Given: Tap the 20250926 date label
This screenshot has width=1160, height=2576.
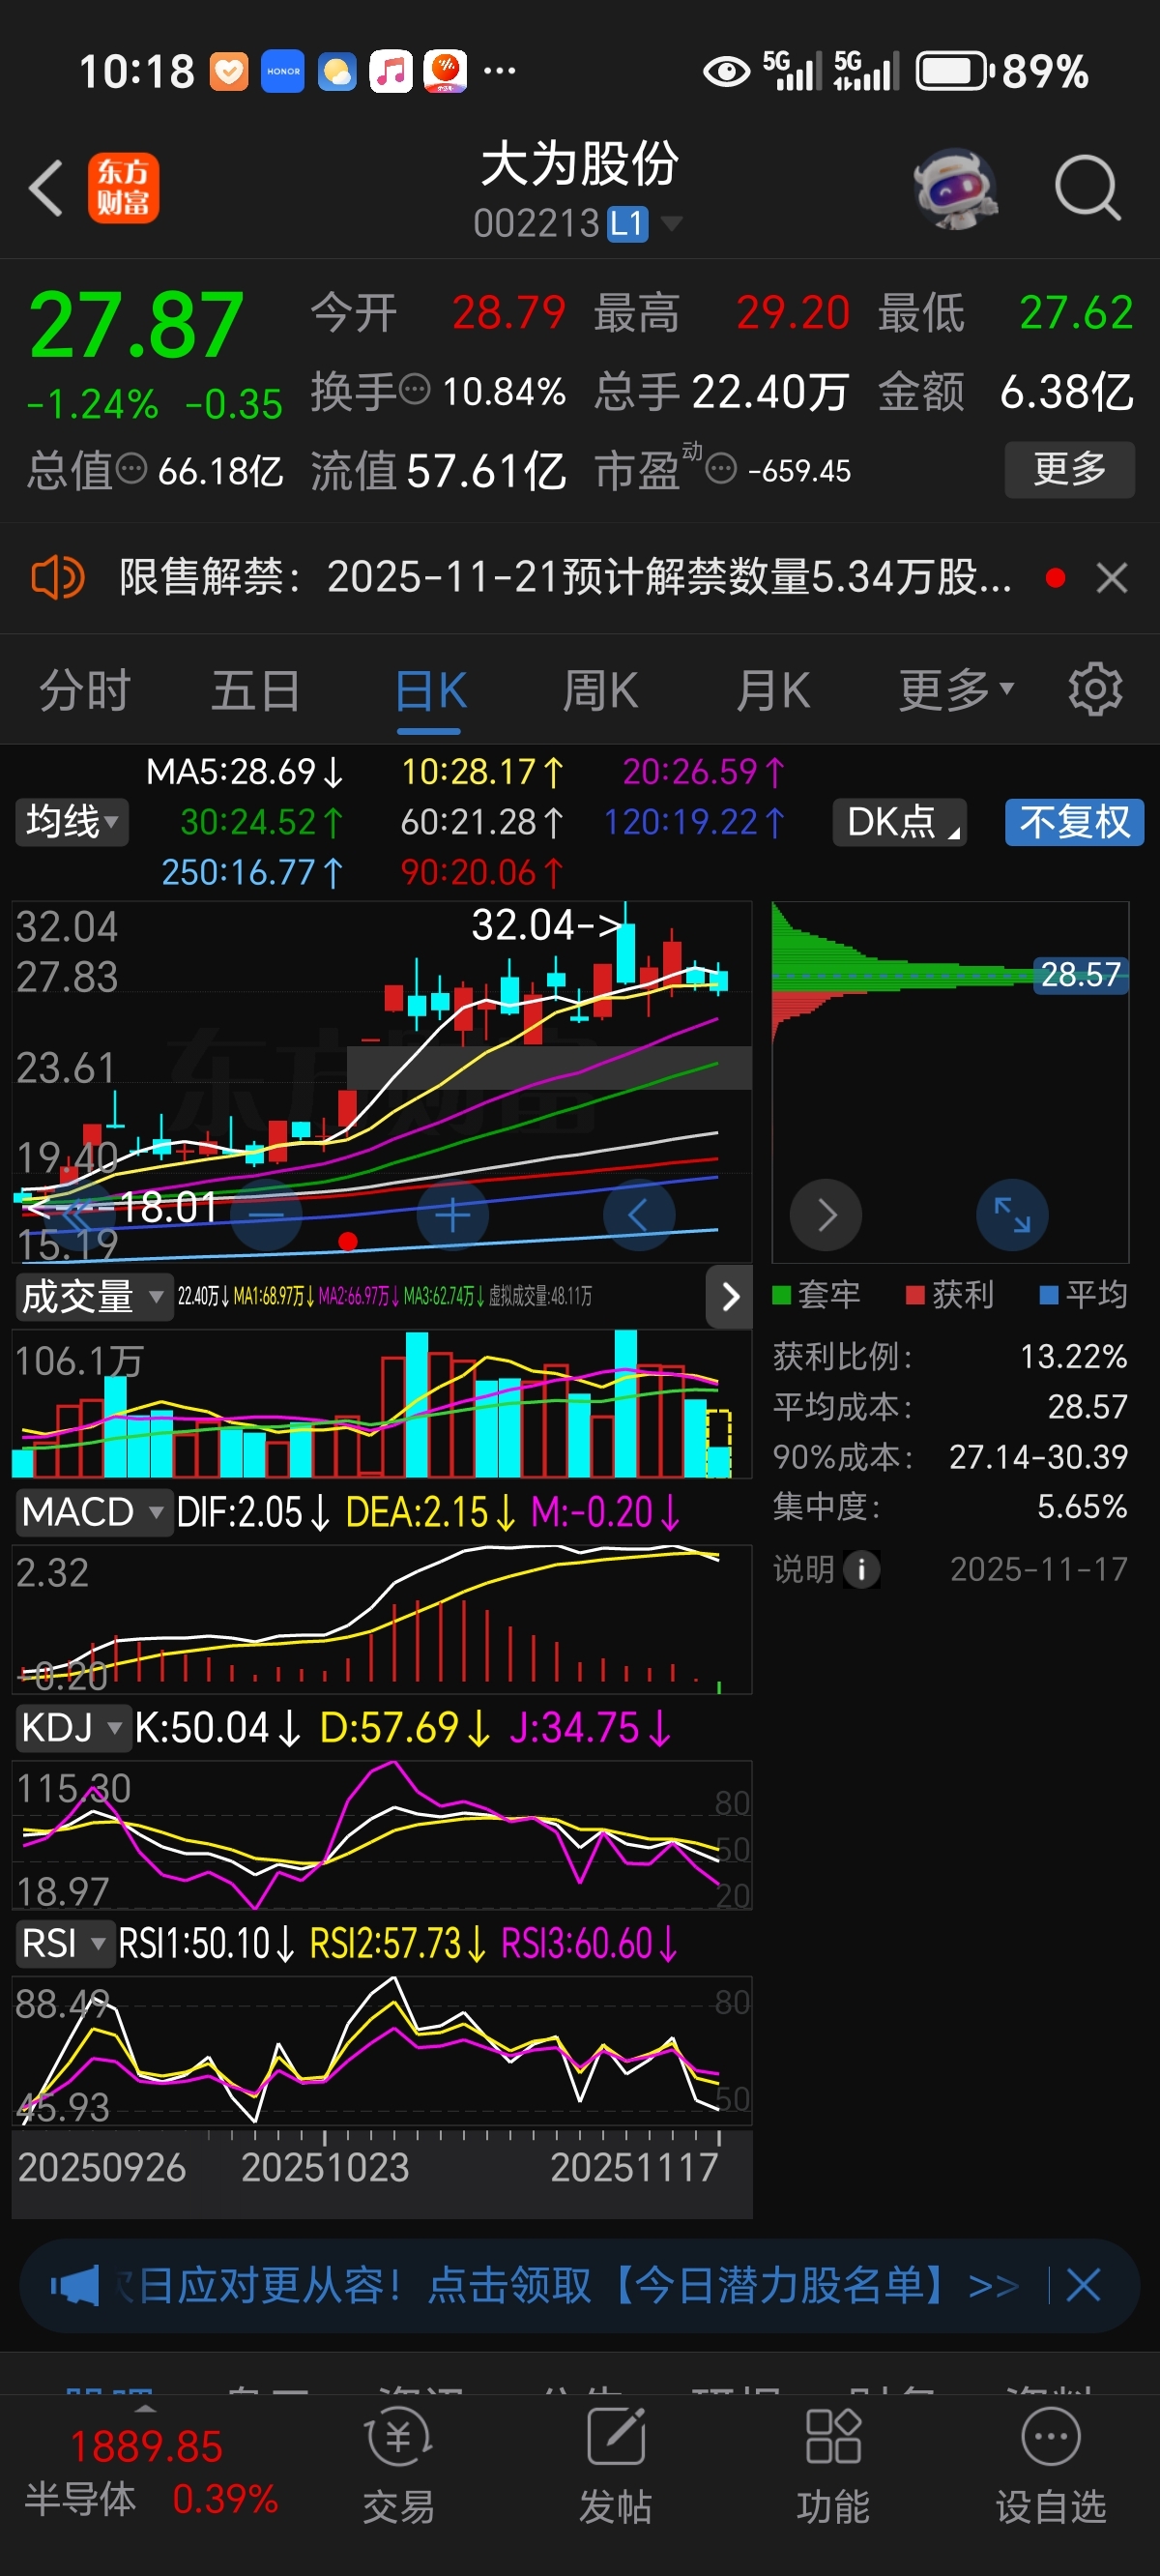Looking at the screenshot, I should click(x=102, y=2167).
